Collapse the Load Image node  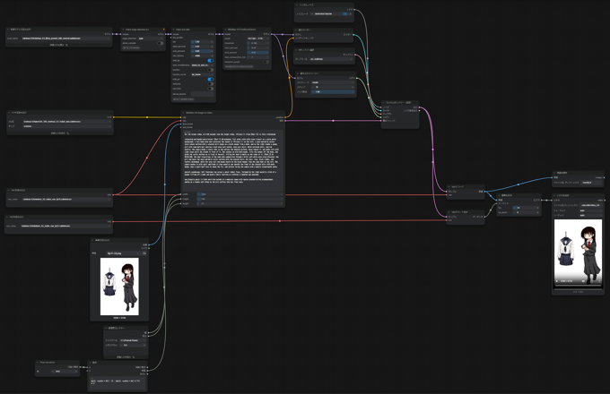93,240
